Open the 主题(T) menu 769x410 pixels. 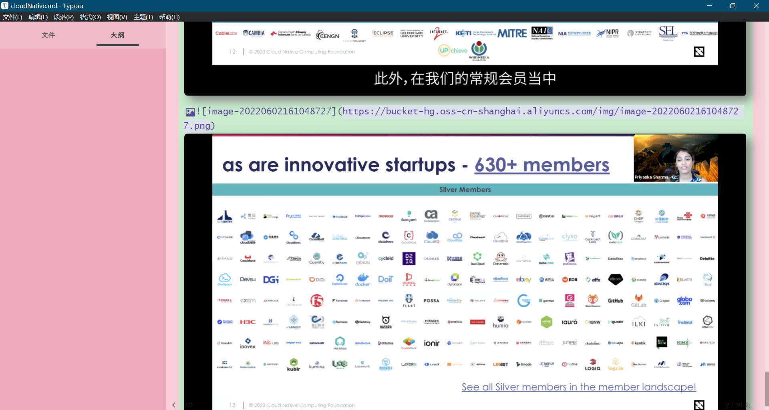pyautogui.click(x=143, y=17)
